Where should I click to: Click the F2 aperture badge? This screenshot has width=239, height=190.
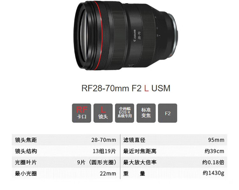(x=168, y=113)
